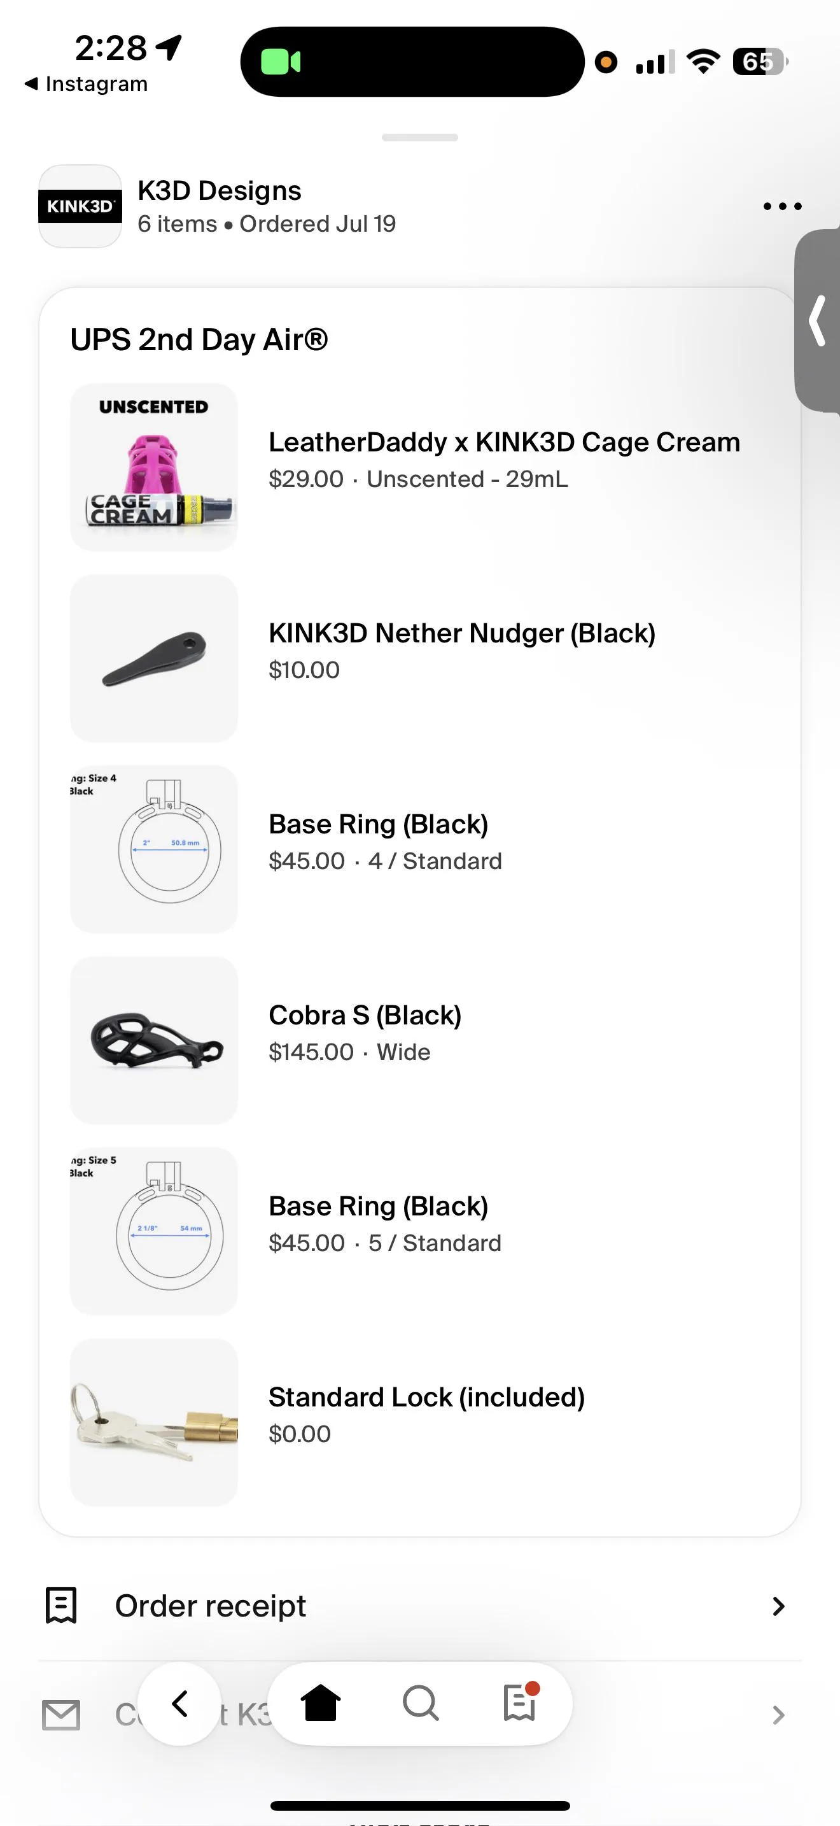
Task: Open the three-dot more options menu
Action: click(x=782, y=206)
